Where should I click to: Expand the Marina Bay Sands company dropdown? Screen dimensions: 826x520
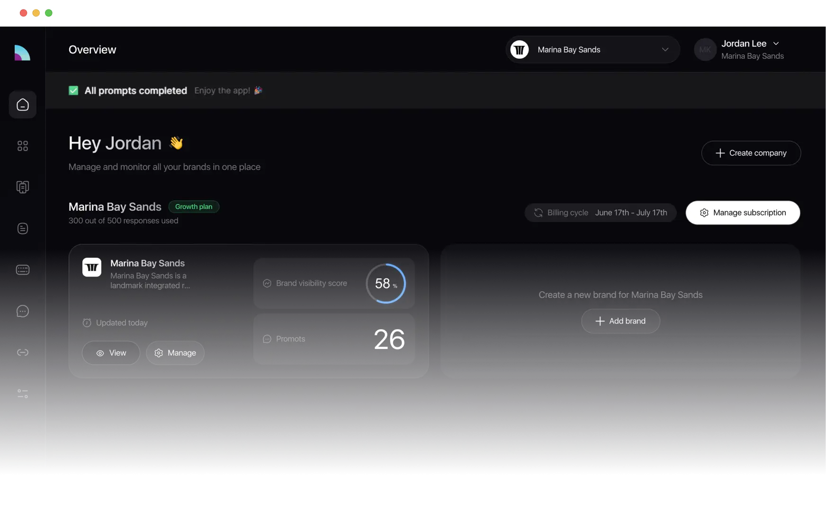click(x=593, y=50)
